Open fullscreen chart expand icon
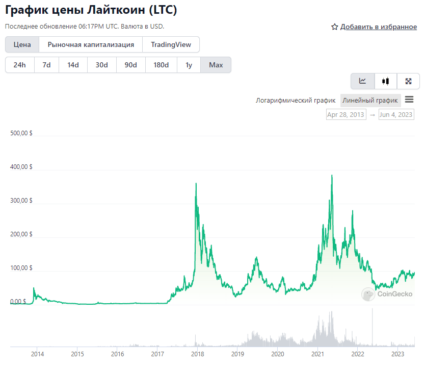 (408, 81)
